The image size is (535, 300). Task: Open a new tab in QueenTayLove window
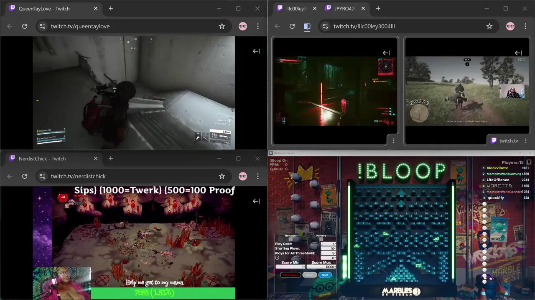click(111, 8)
